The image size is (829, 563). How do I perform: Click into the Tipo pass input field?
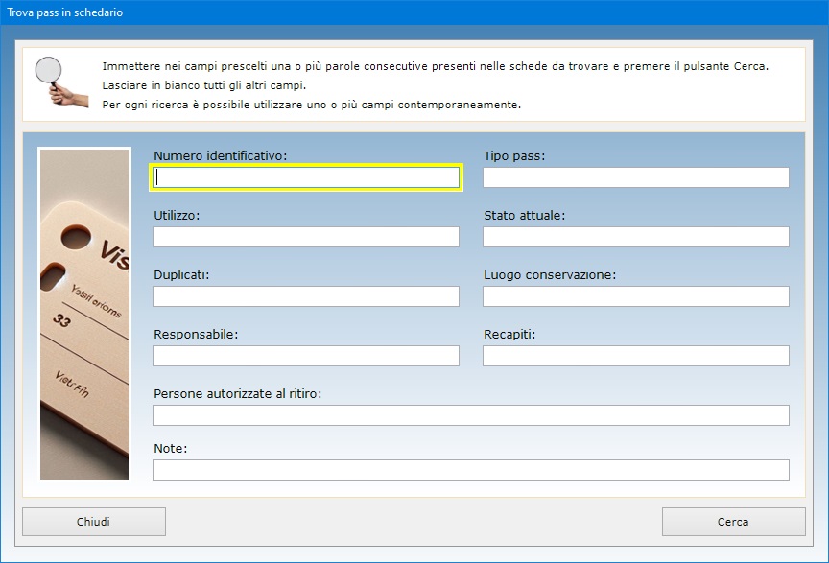635,177
